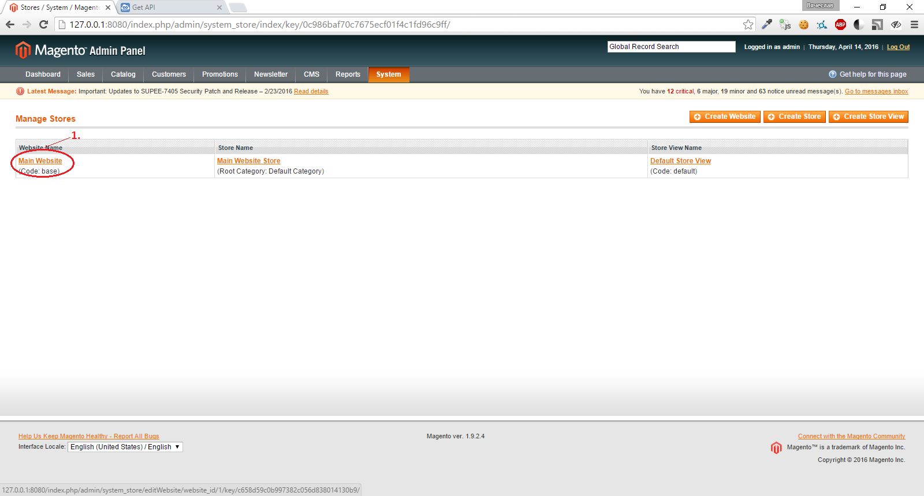Open the Promotions menu

click(x=220, y=74)
